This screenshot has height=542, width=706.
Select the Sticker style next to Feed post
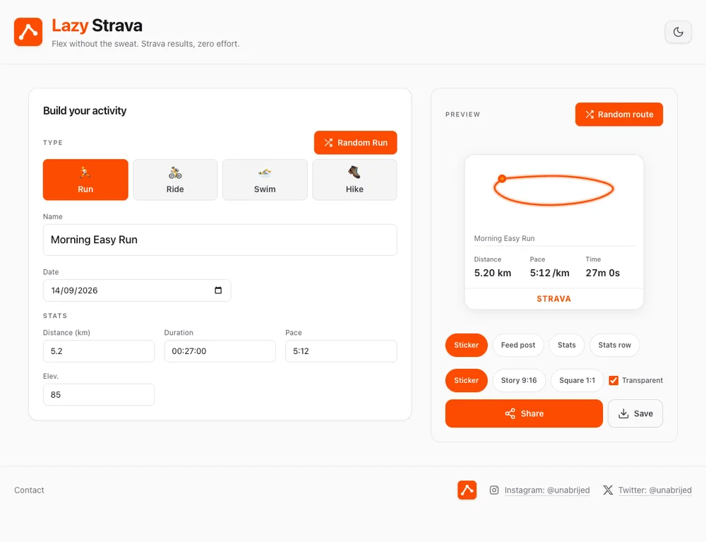click(x=466, y=345)
